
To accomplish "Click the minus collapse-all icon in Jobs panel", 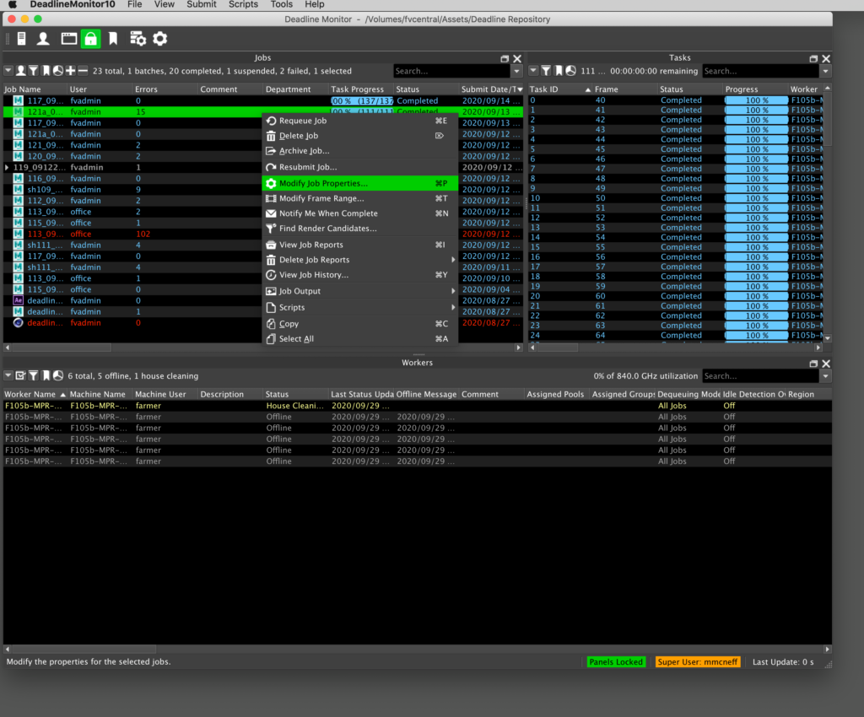I will coord(83,71).
